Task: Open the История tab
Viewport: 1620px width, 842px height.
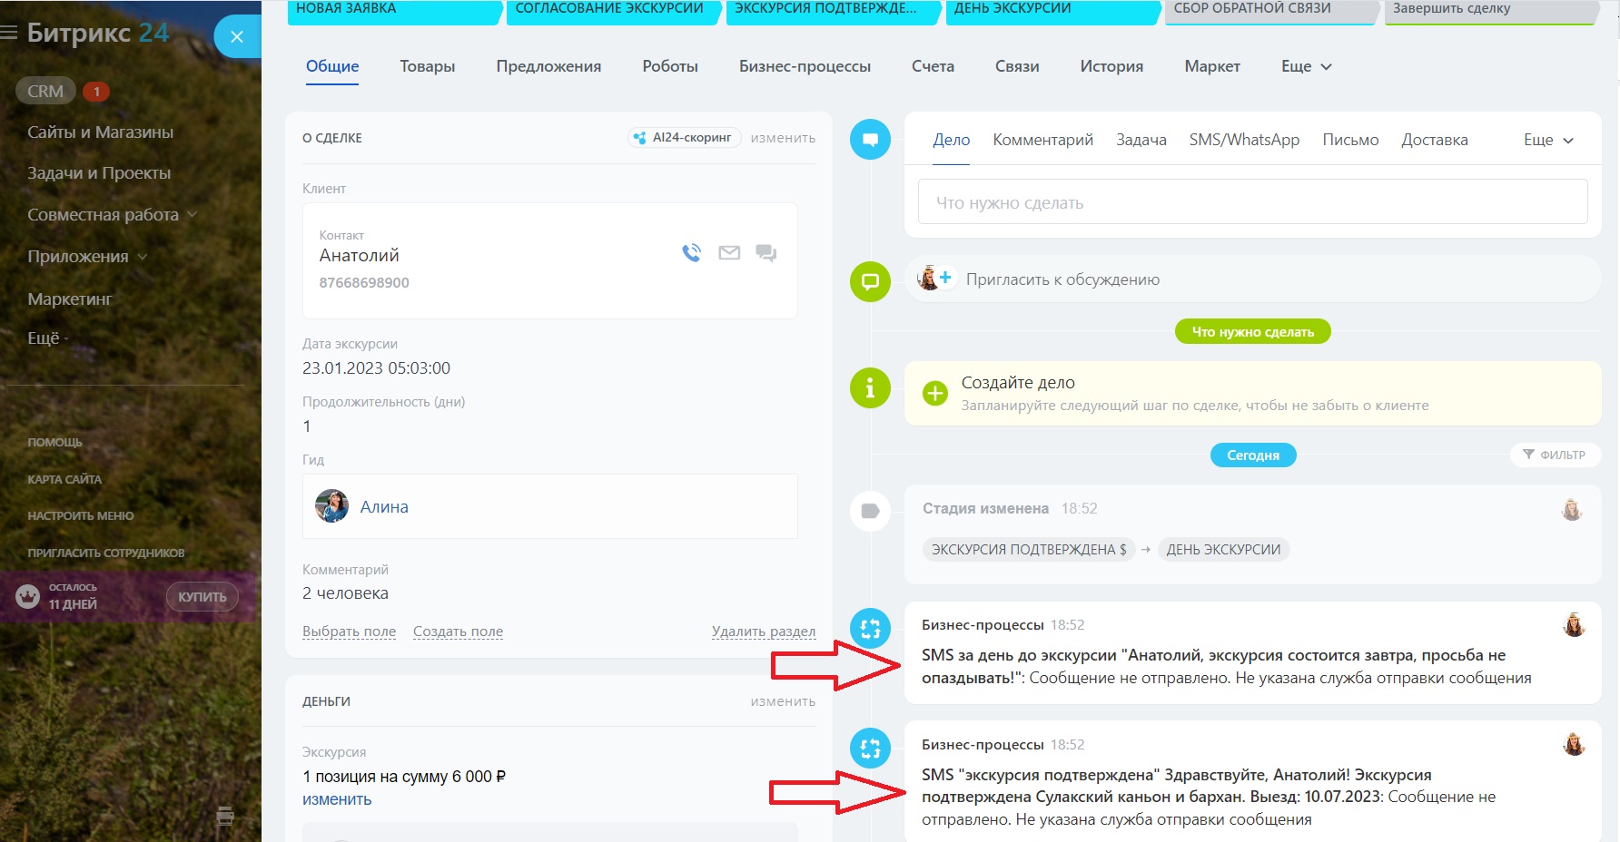Action: tap(1111, 66)
